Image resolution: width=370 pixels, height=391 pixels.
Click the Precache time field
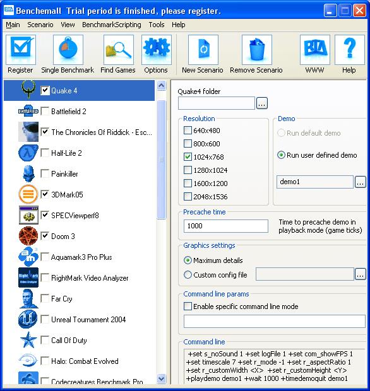[226, 226]
